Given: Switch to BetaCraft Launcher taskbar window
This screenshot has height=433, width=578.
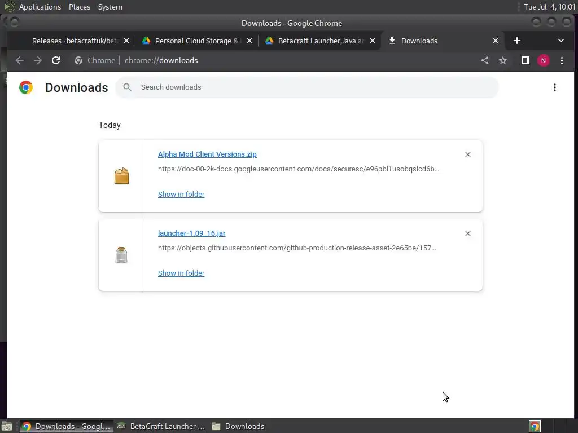Looking at the screenshot, I should click(161, 426).
